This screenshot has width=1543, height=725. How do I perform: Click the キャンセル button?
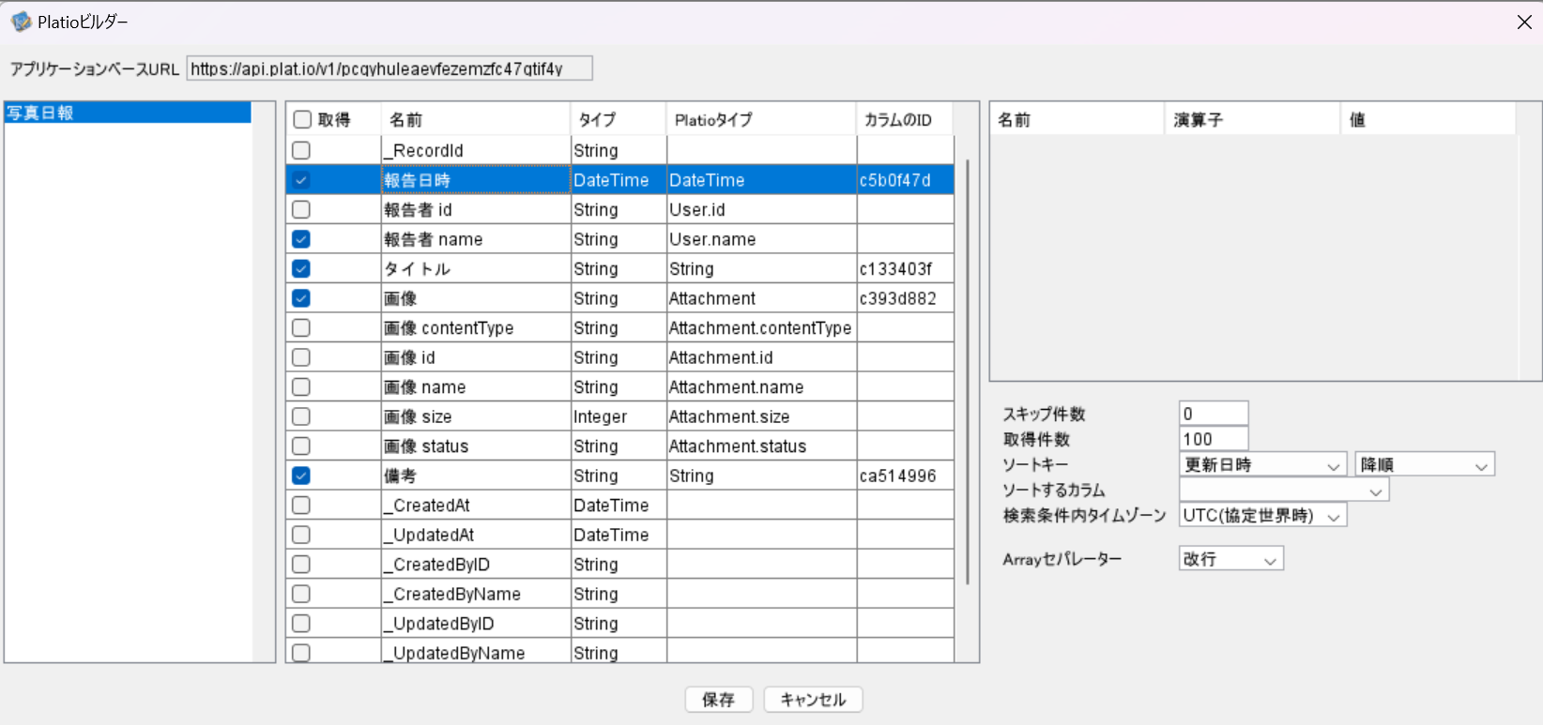[x=813, y=700]
